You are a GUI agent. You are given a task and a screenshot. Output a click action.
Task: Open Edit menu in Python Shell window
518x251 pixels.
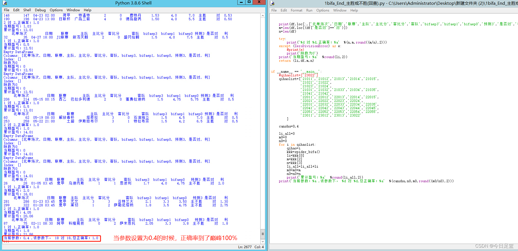point(16,10)
